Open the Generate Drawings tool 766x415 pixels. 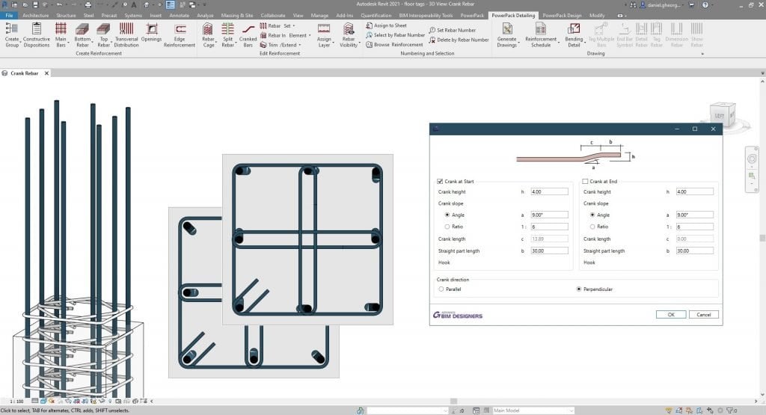(507, 35)
